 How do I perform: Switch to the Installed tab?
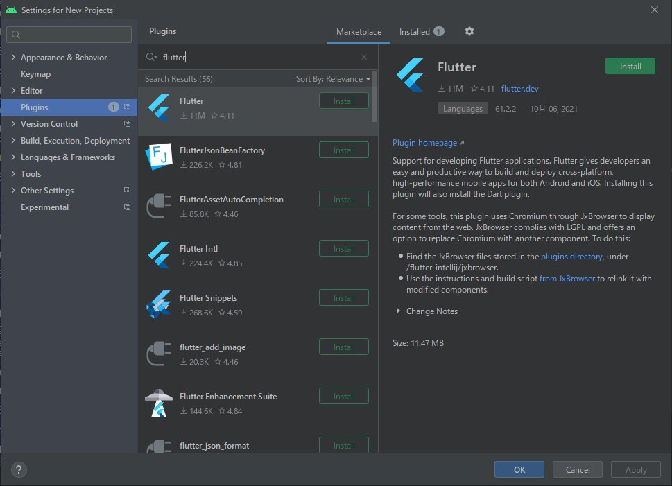pyautogui.click(x=421, y=32)
